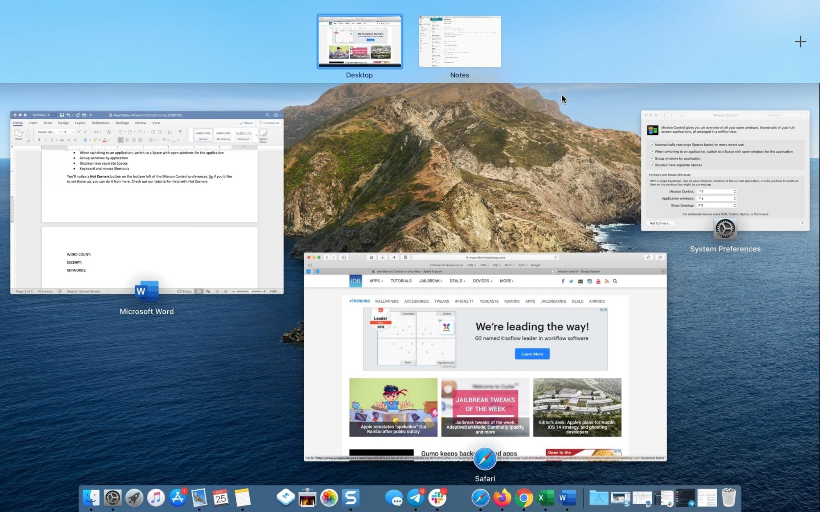Click the Hot Corners button
The height and width of the screenshot is (512, 820).
660,223
